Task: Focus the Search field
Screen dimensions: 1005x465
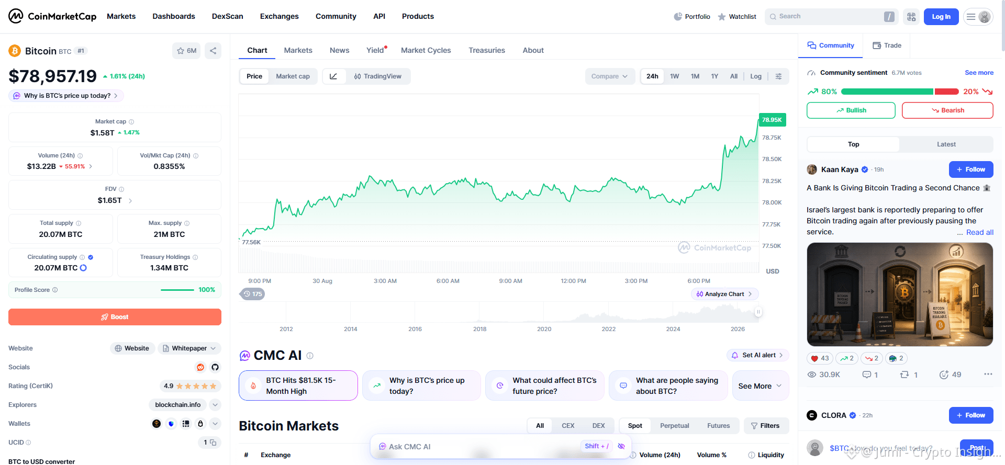Action: click(x=831, y=17)
